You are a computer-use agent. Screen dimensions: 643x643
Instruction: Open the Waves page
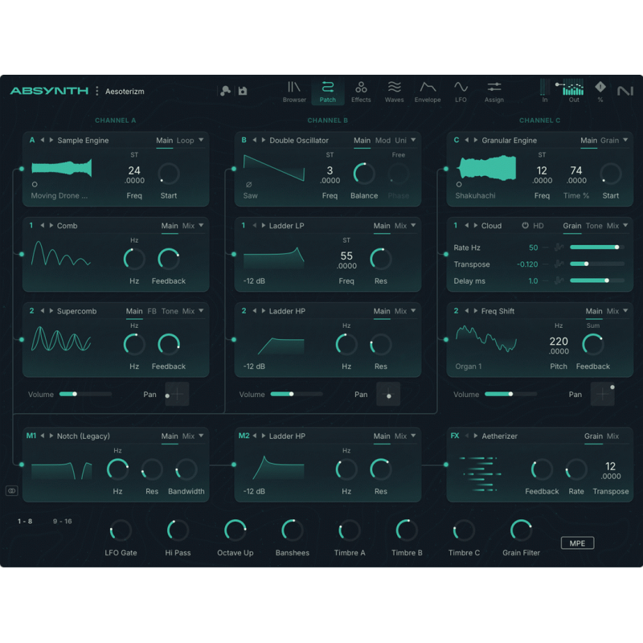pyautogui.click(x=394, y=92)
